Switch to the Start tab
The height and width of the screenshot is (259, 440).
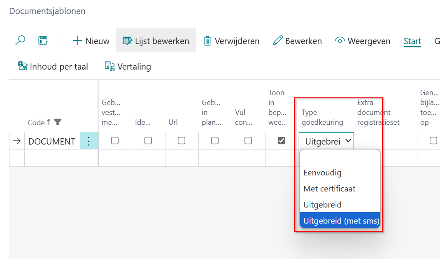point(412,41)
